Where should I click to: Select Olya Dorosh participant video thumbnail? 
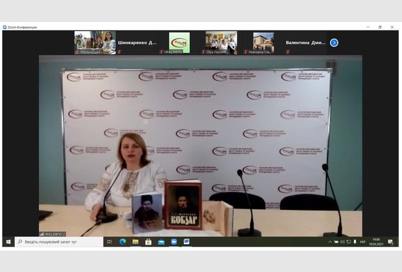coord(221,43)
